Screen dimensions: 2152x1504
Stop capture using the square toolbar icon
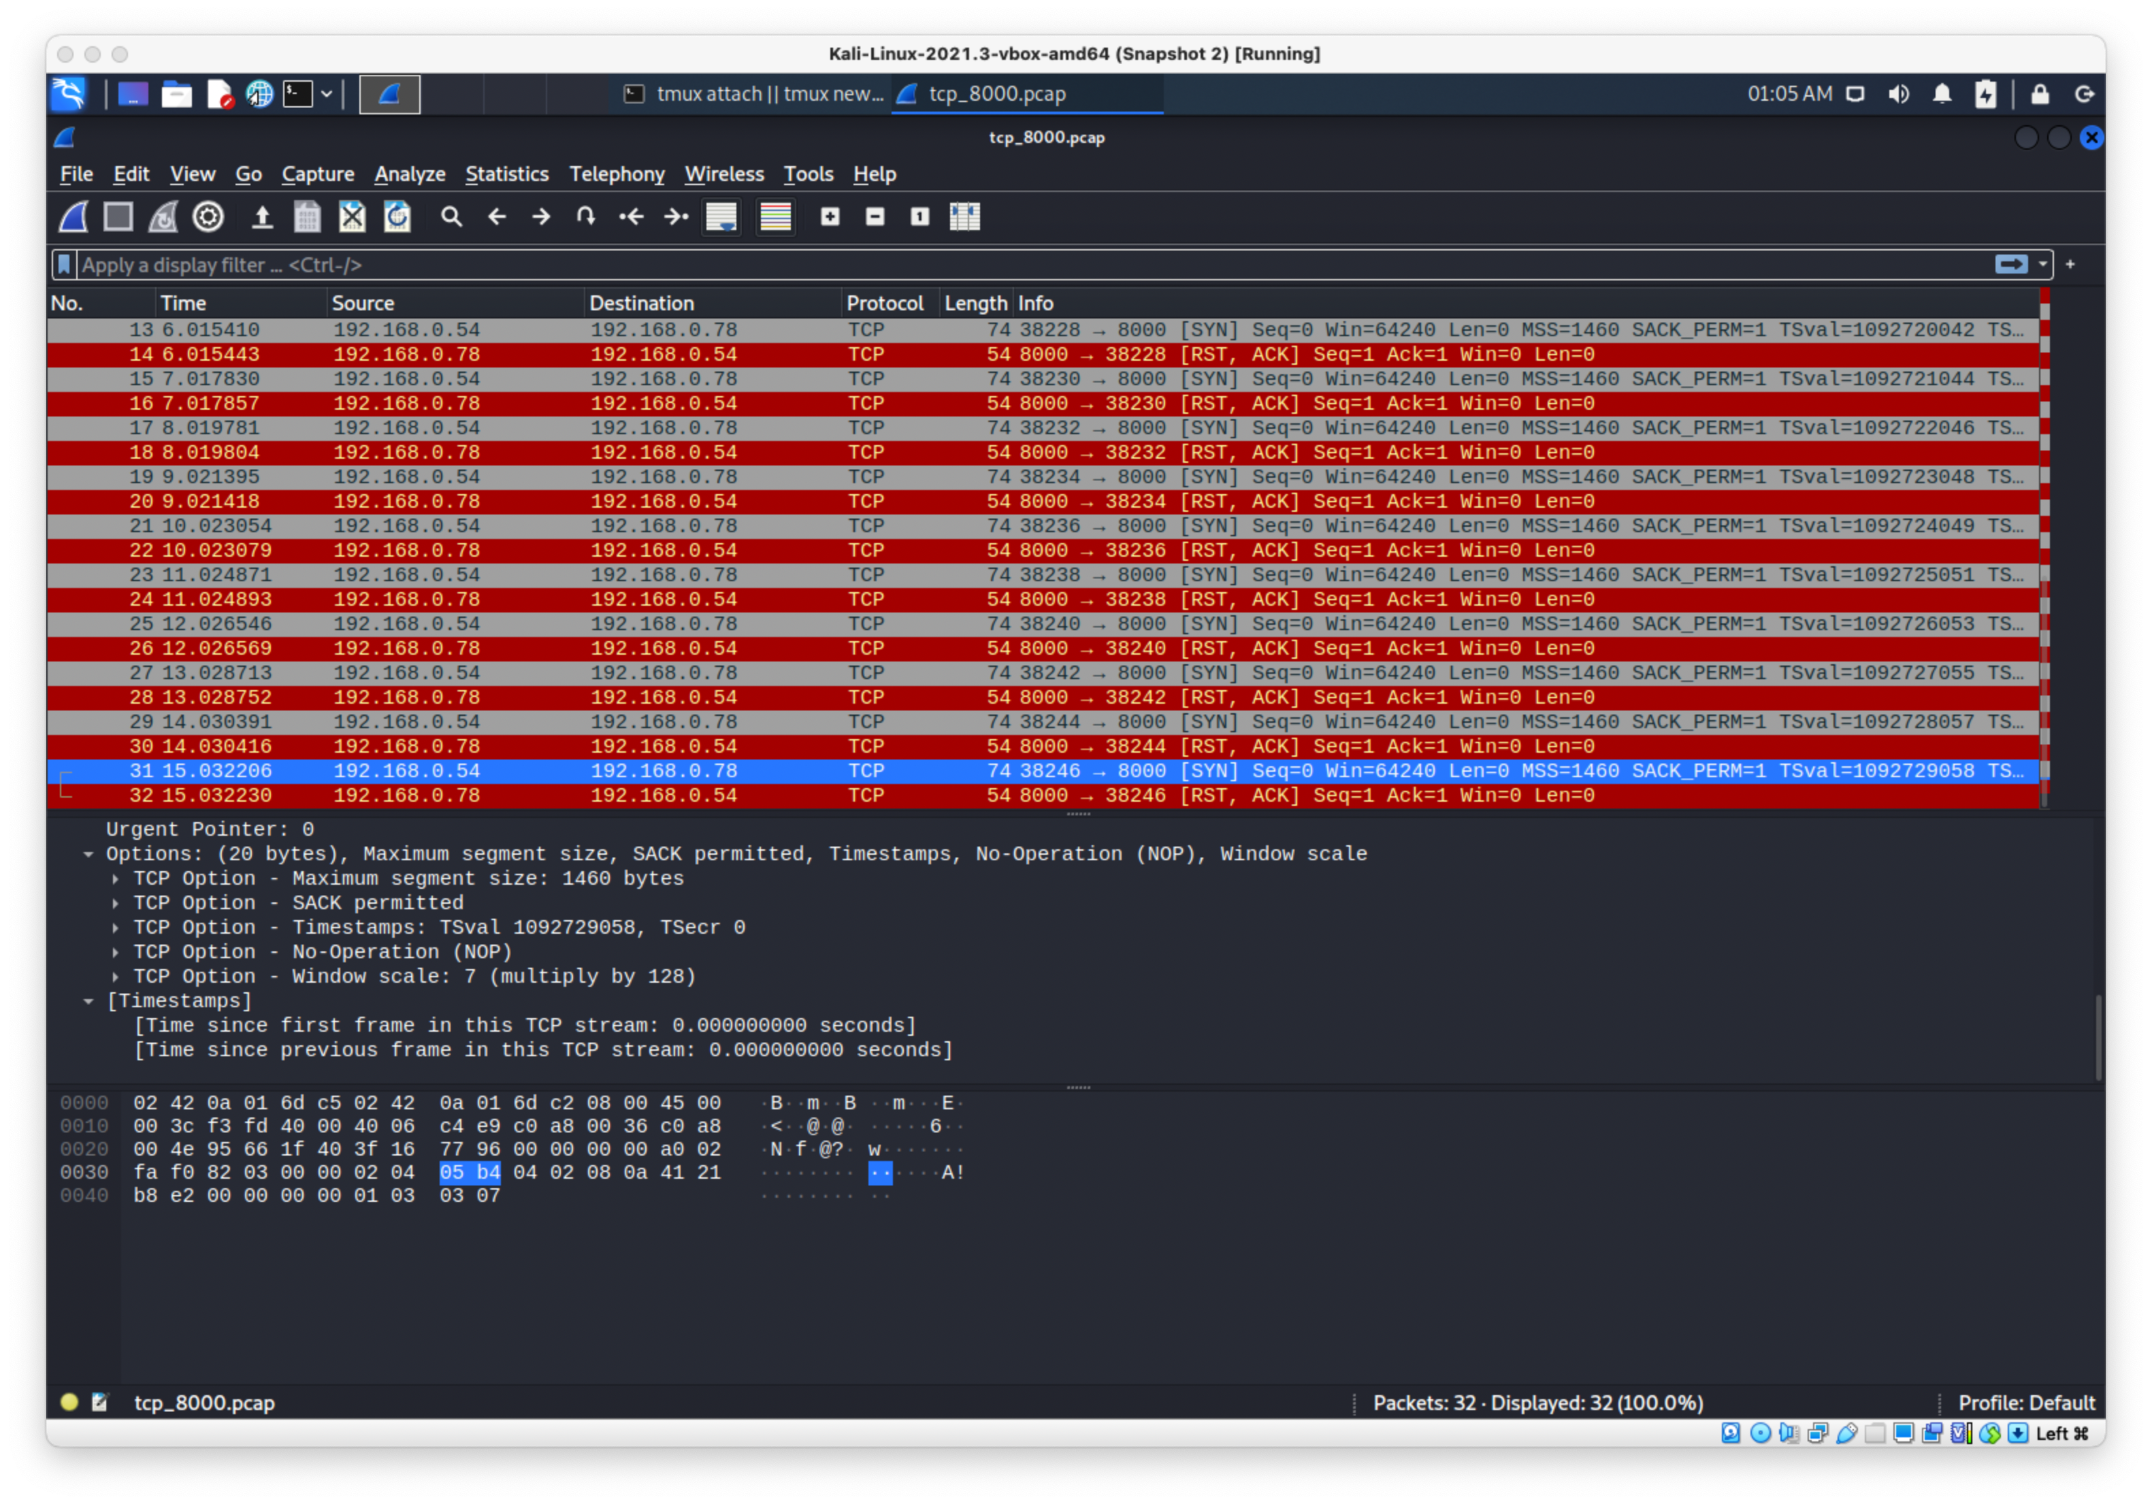coord(118,217)
